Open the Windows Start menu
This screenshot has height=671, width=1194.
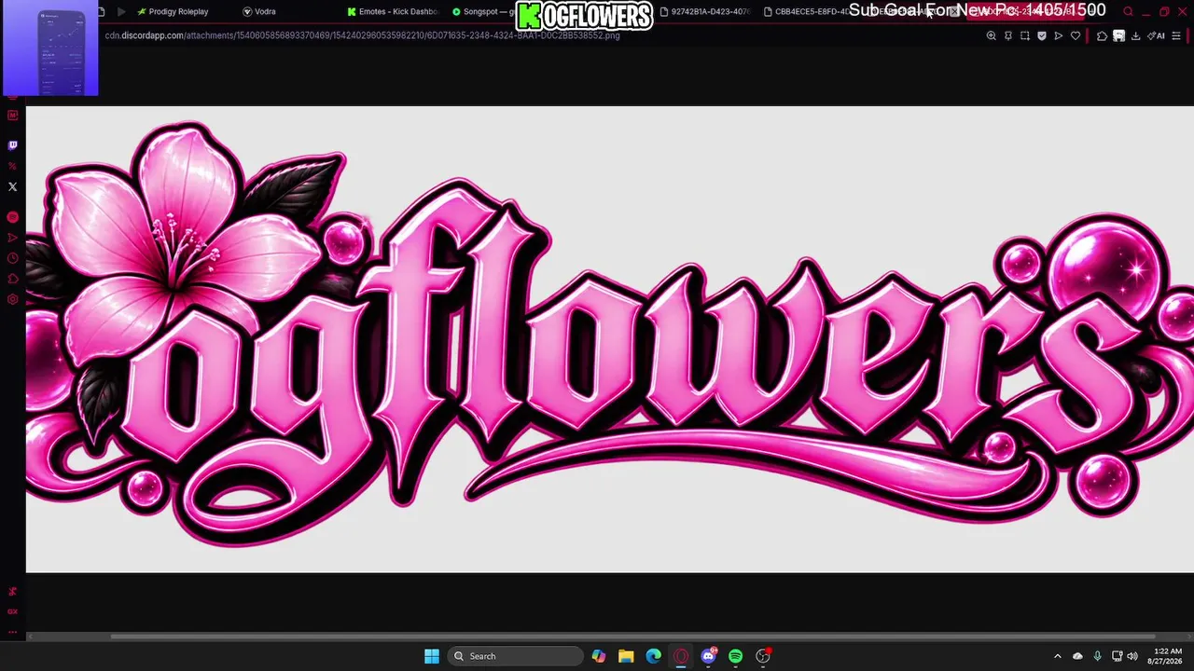431,656
